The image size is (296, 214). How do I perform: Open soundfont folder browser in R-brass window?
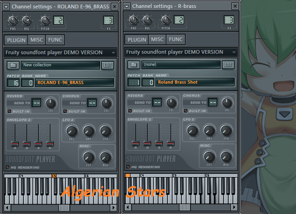click(134, 65)
